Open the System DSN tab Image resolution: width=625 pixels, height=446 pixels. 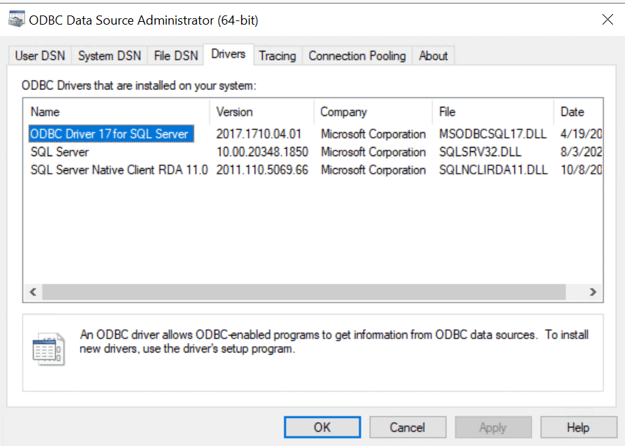pos(108,55)
